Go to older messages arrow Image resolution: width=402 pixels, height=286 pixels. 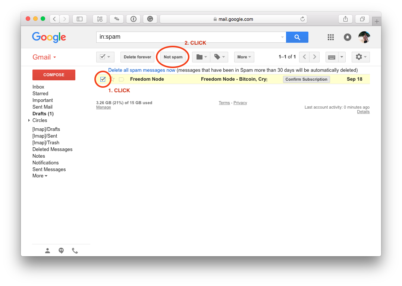click(315, 57)
